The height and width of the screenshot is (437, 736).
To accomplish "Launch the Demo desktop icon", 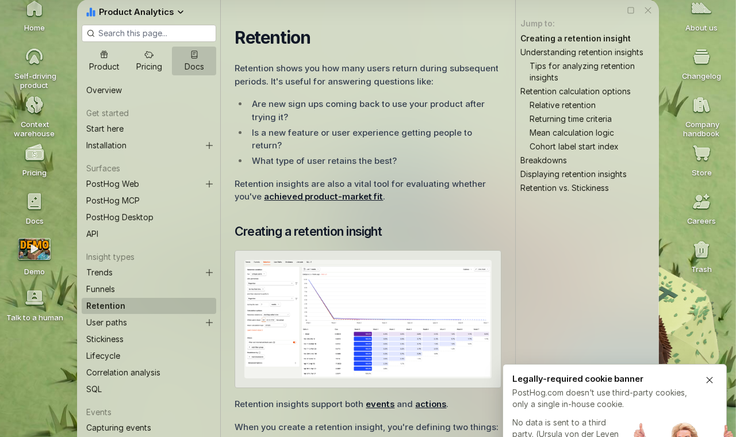I will (x=34, y=256).
